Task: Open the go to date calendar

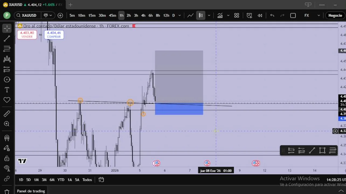Action: click(101, 180)
